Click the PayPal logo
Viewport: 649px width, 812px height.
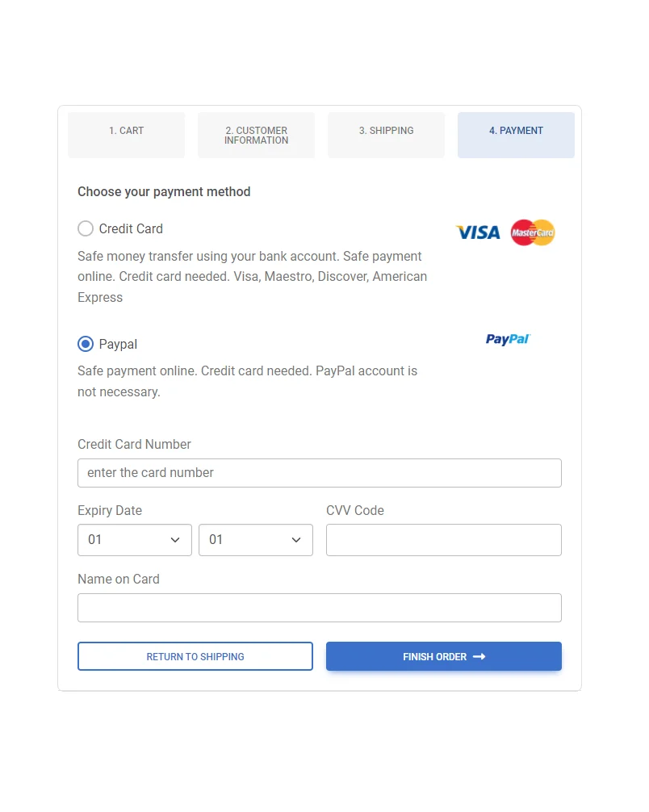(508, 339)
